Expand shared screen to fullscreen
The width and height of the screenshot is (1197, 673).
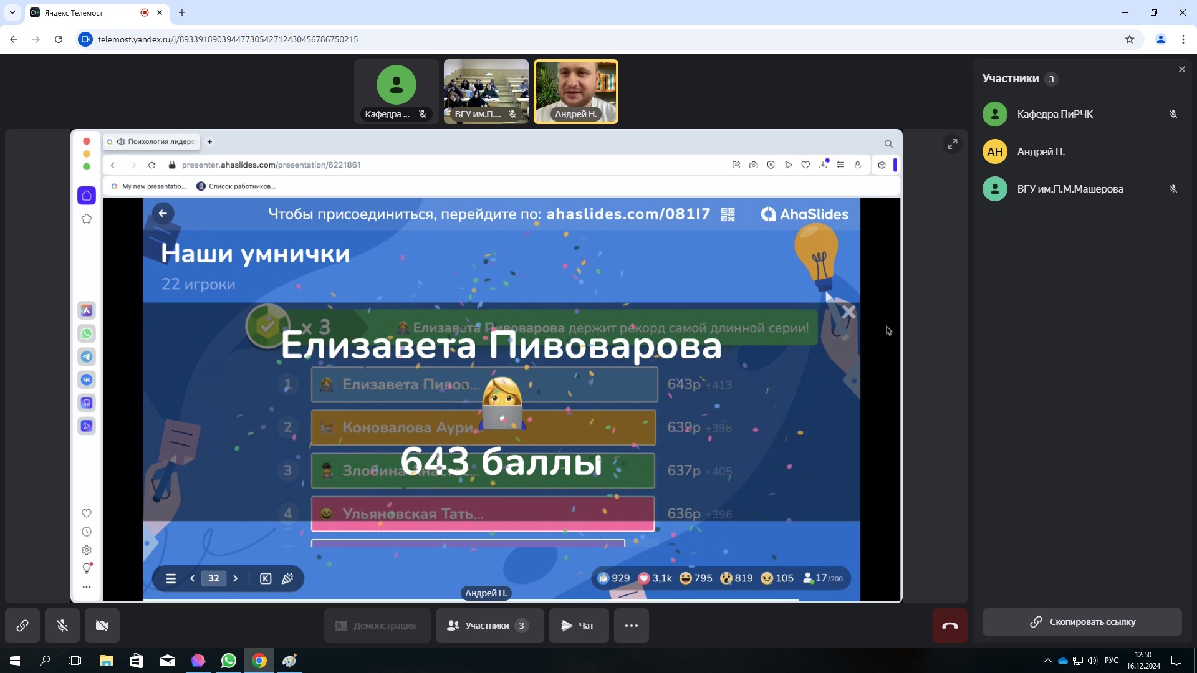(x=952, y=144)
